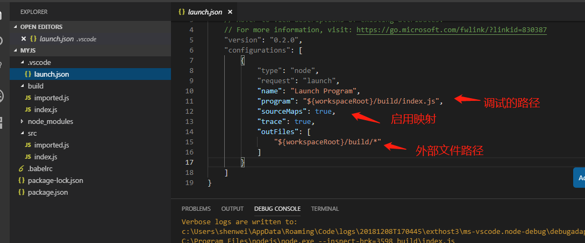Click the "request": "launch" line
585x243 pixels.
pyautogui.click(x=298, y=81)
